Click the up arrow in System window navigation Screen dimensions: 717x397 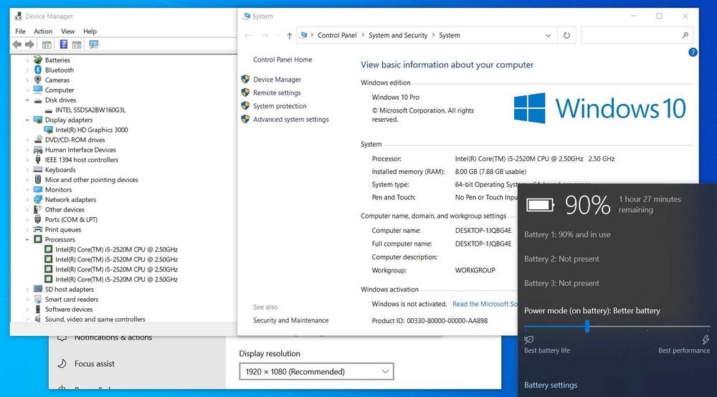point(289,36)
